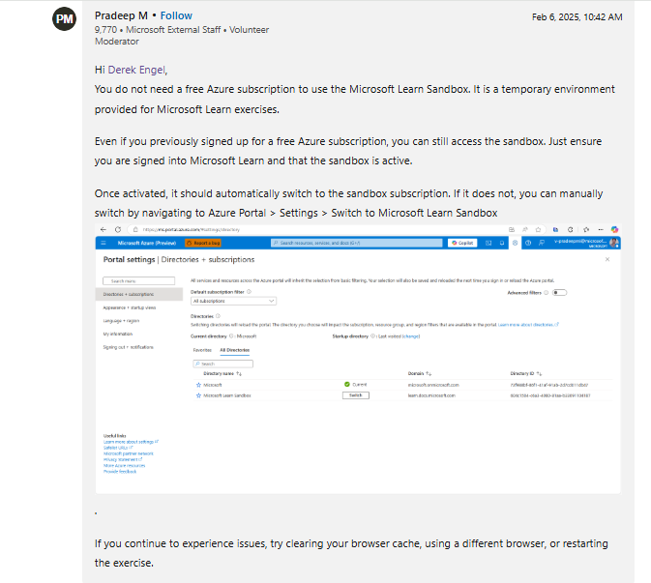Open the Safelist URLs link
651x583 pixels.
pyautogui.click(x=118, y=448)
